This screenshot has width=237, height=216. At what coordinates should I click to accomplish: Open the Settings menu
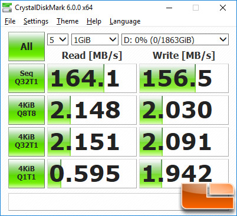[x=36, y=21]
